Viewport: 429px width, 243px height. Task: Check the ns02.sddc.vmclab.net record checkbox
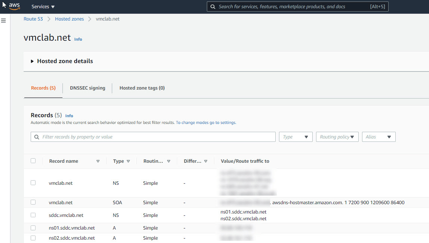[x=33, y=238]
